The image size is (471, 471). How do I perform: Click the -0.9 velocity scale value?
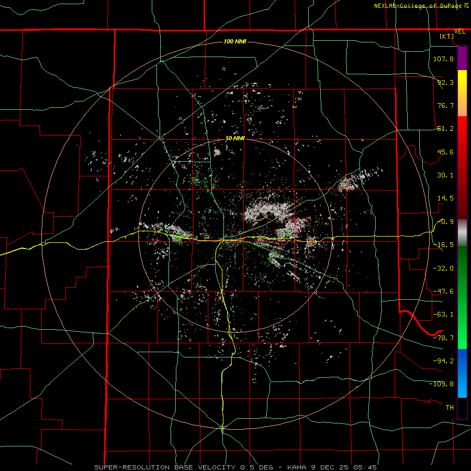coord(446,222)
